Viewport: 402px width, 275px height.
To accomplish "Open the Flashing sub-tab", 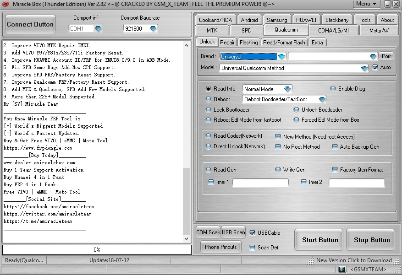I will [x=249, y=43].
